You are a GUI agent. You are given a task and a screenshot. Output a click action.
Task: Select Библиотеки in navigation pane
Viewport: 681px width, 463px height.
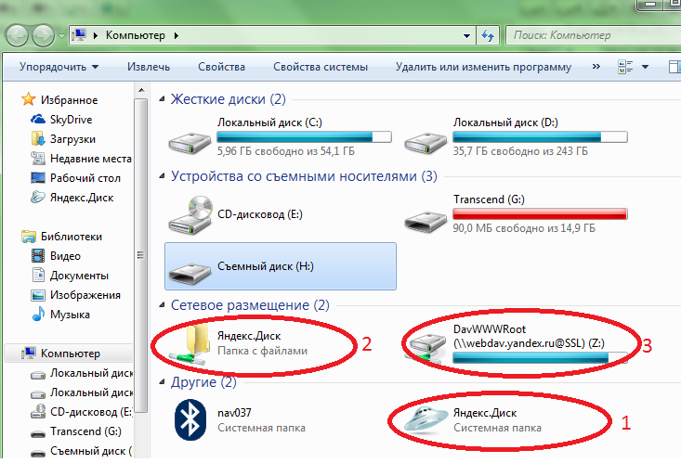[61, 237]
